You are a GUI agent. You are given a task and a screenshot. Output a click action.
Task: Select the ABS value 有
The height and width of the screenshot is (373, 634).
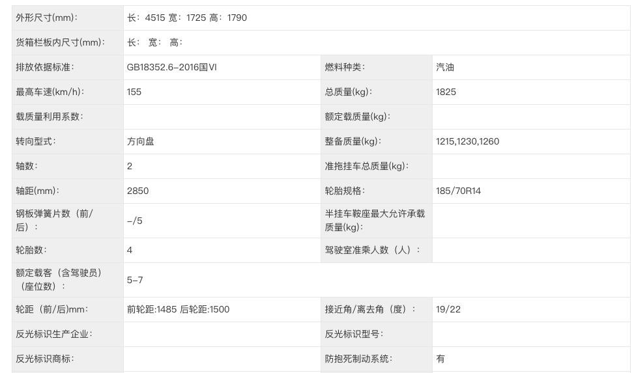point(440,359)
